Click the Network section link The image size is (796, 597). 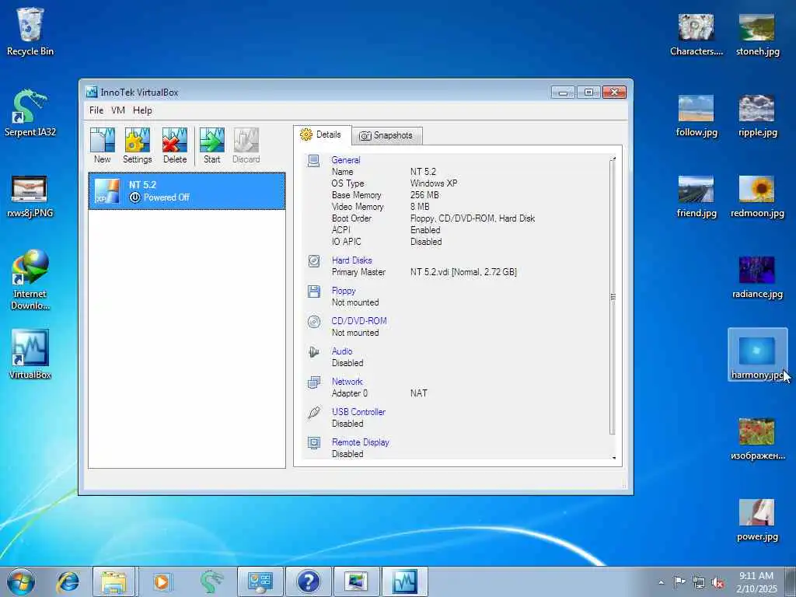tap(347, 381)
